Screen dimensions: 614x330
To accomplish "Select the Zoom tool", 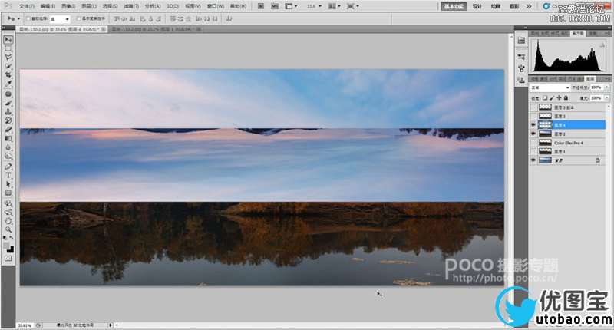I will pos(8,229).
